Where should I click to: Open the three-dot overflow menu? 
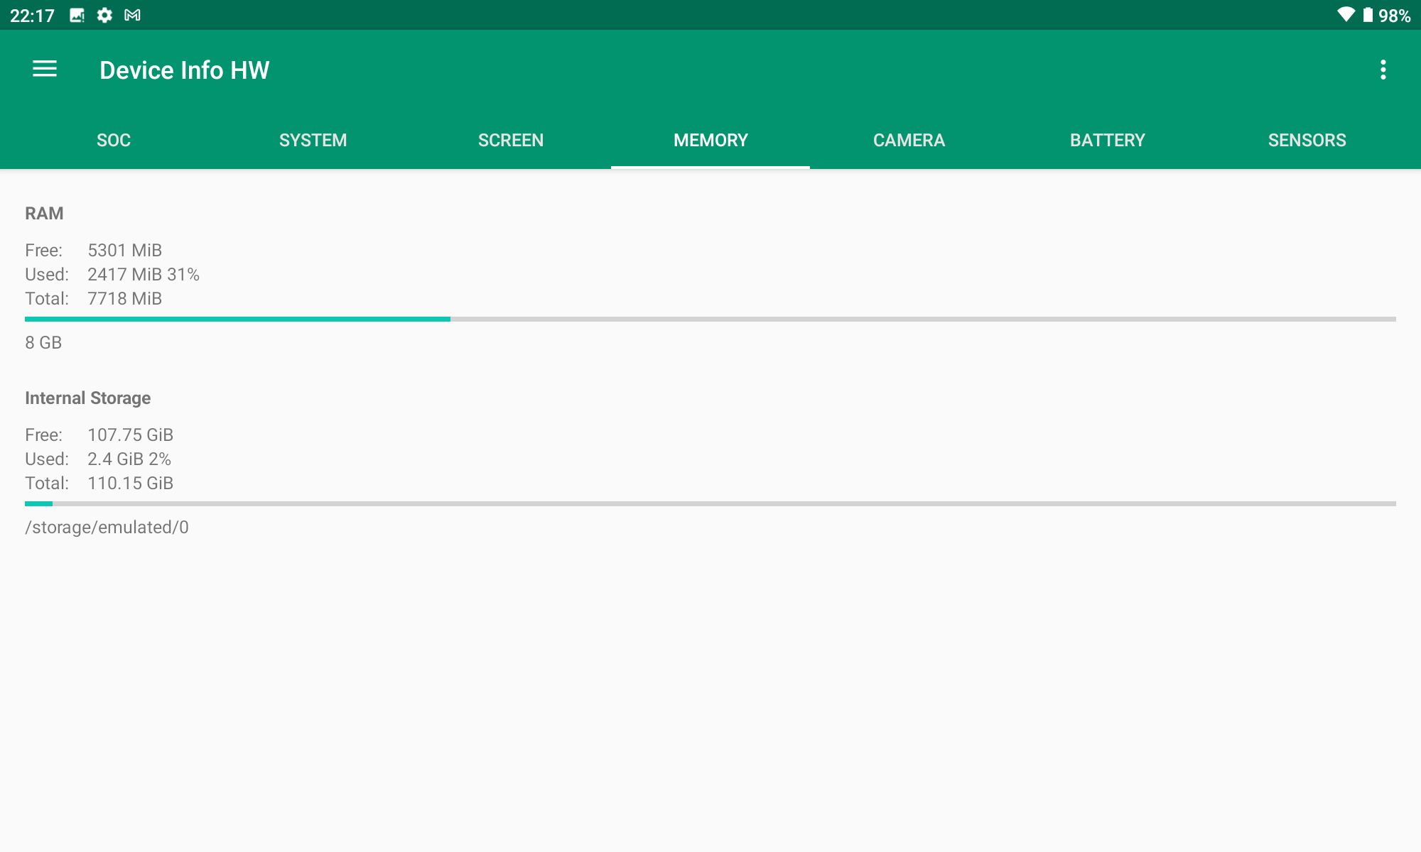click(1383, 70)
